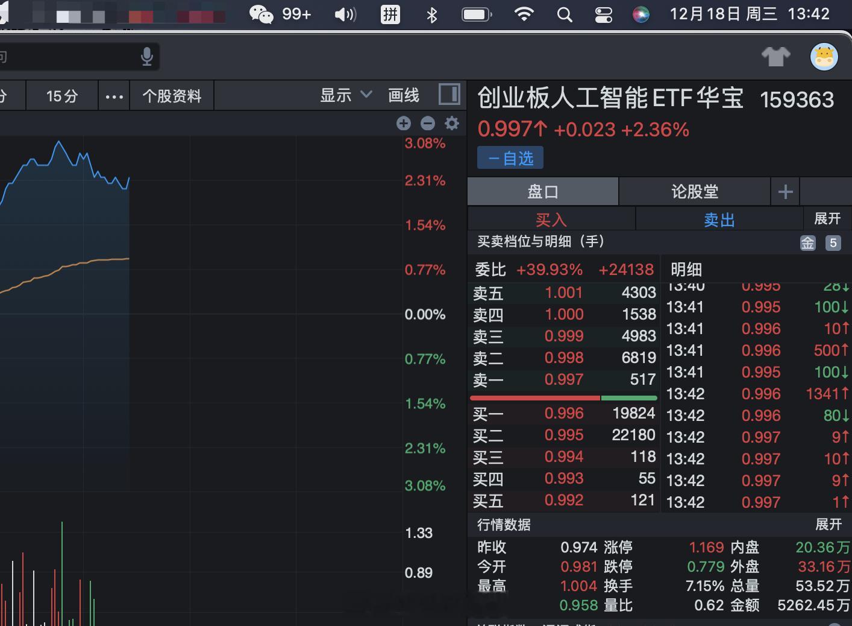The width and height of the screenshot is (852, 626).
Task: Activate the microphone voice search icon
Action: click(x=146, y=57)
